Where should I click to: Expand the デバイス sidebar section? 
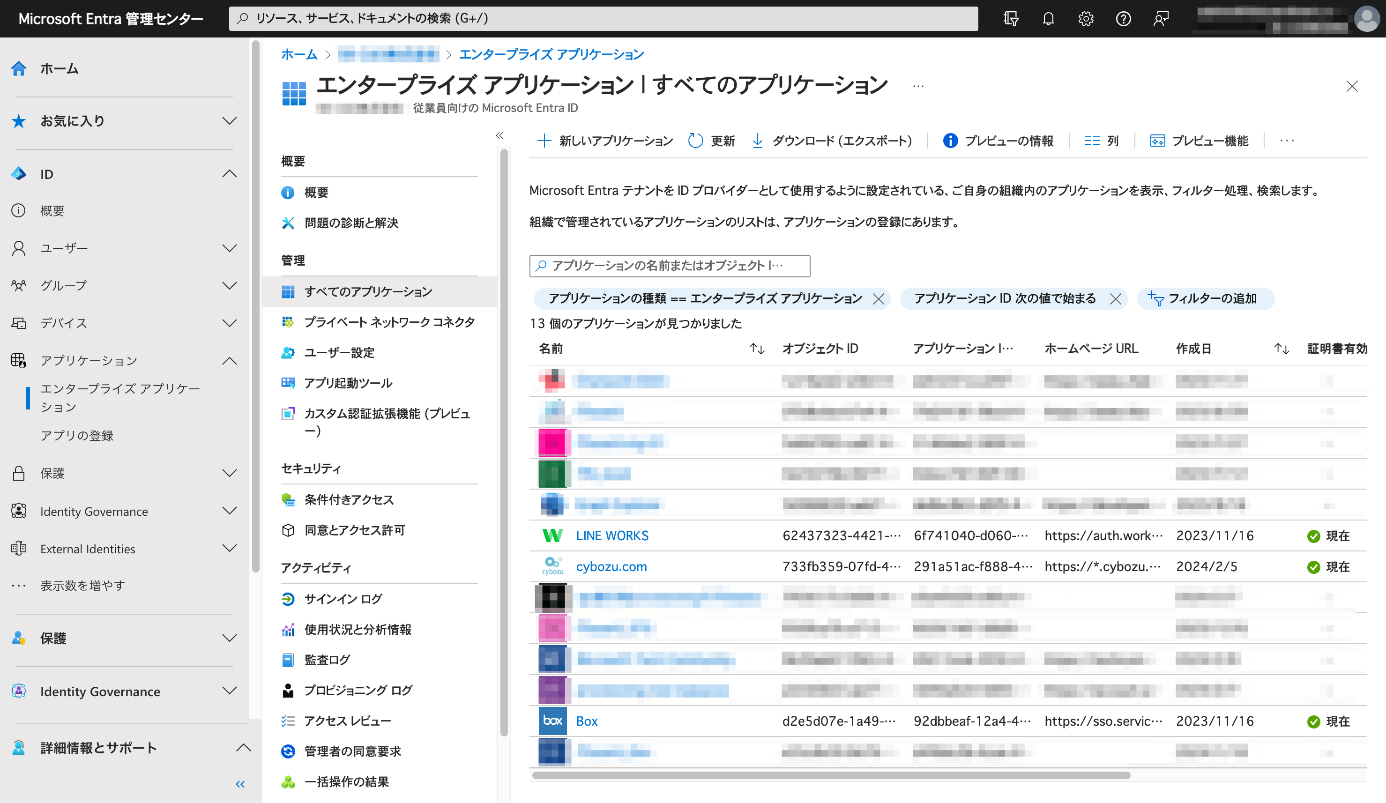(x=229, y=323)
